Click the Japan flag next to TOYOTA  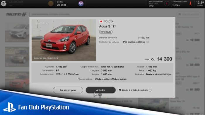click(x=101, y=21)
